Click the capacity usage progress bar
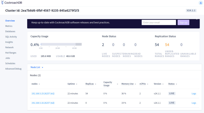 (61, 44)
